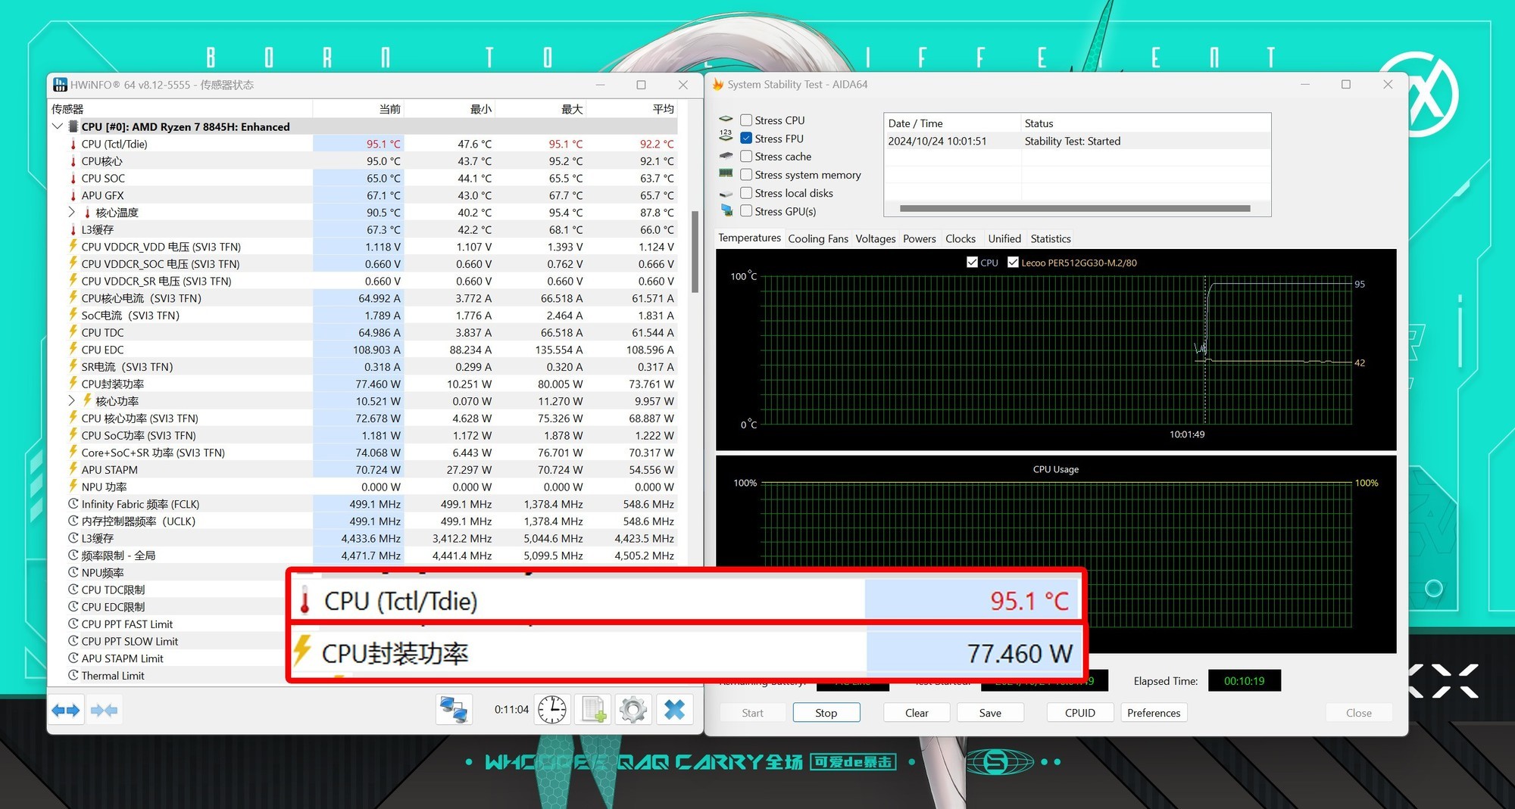Screen dimensions: 1515x809
Task: Reset HWiNFO elapsed clock icon
Action: click(552, 710)
